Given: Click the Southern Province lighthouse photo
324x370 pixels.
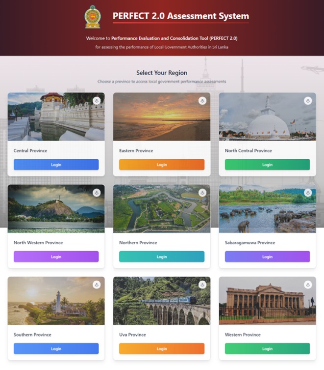Looking at the screenshot, I should click(x=56, y=301).
